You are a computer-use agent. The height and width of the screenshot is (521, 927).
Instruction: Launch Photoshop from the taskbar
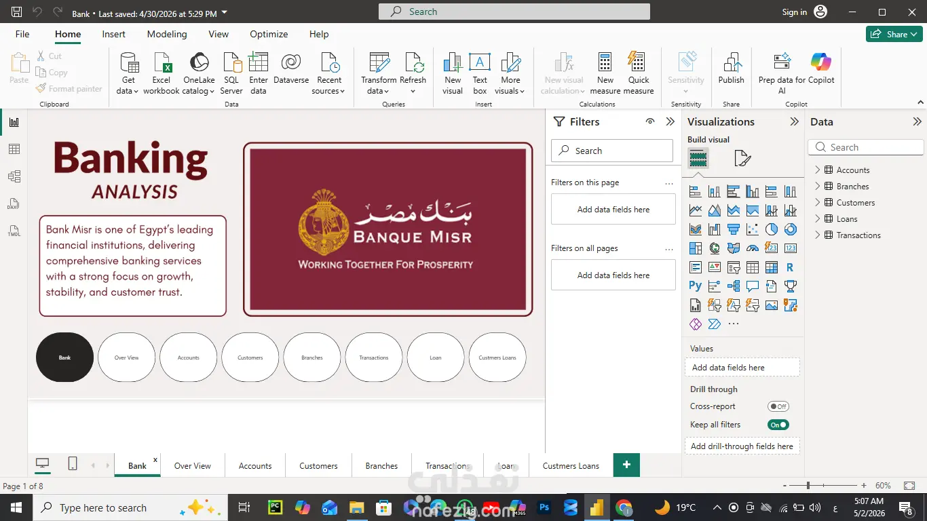(544, 507)
